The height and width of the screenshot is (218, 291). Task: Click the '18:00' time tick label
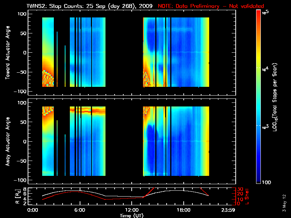184,210
